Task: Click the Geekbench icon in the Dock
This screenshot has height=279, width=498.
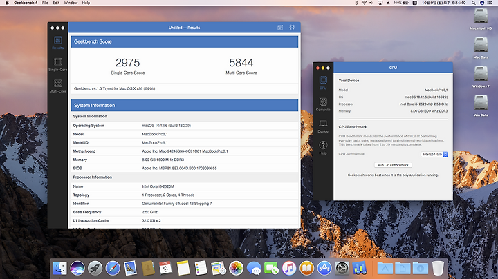Action: pyautogui.click(x=360, y=268)
